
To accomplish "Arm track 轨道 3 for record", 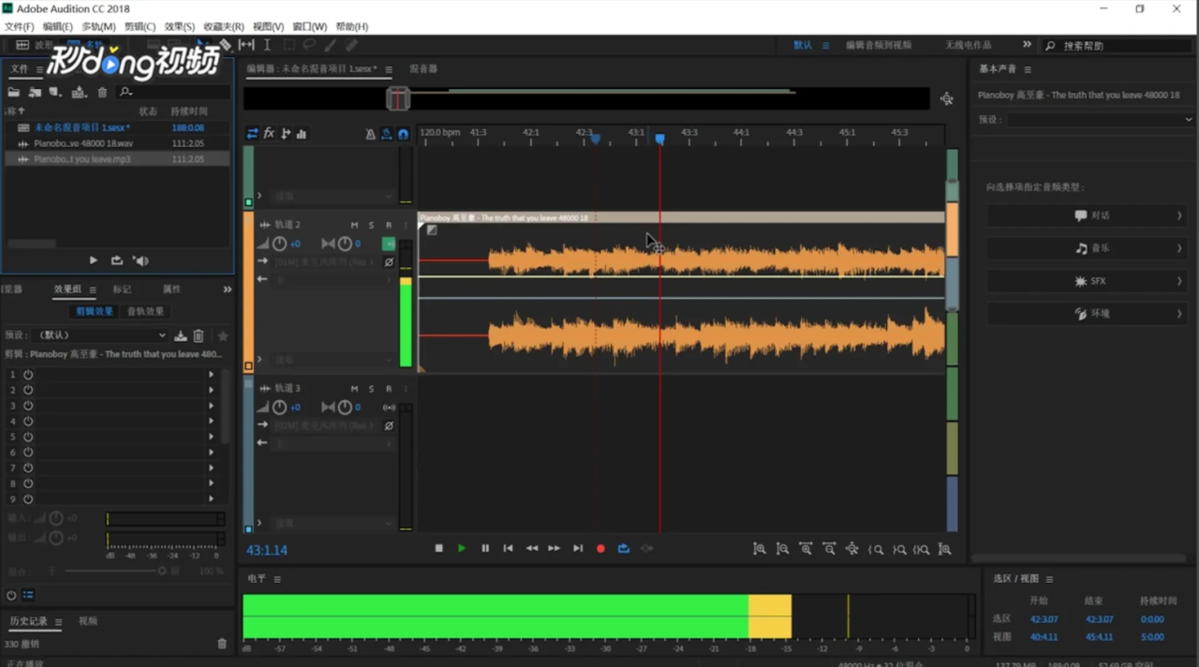I will [x=389, y=388].
